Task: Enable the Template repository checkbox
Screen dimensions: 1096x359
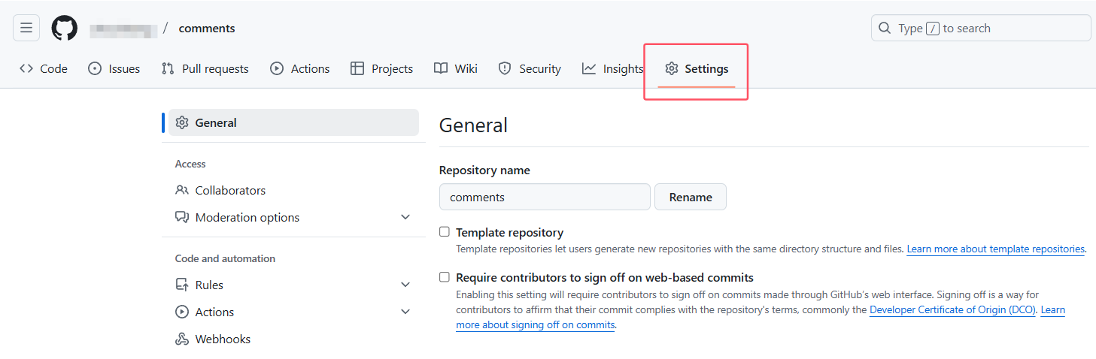Action: tap(445, 232)
